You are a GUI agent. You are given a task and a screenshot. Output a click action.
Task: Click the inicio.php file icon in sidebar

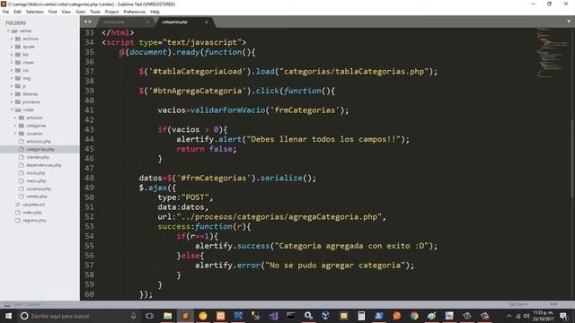22,173
